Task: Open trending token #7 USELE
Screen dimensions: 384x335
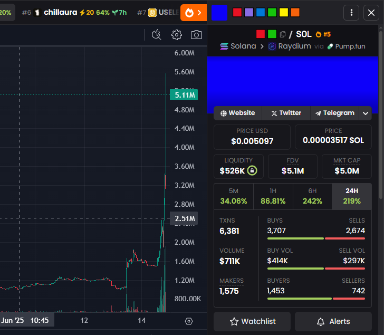Action: coord(158,12)
